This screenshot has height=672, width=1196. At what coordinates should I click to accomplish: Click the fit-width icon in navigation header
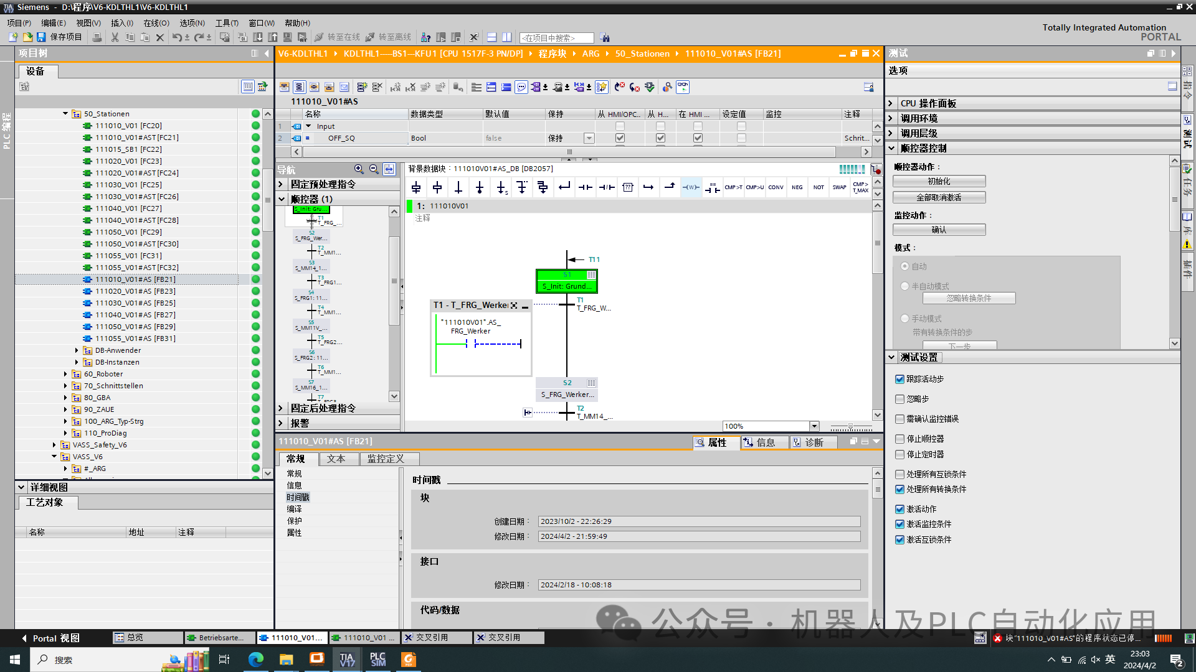click(389, 169)
